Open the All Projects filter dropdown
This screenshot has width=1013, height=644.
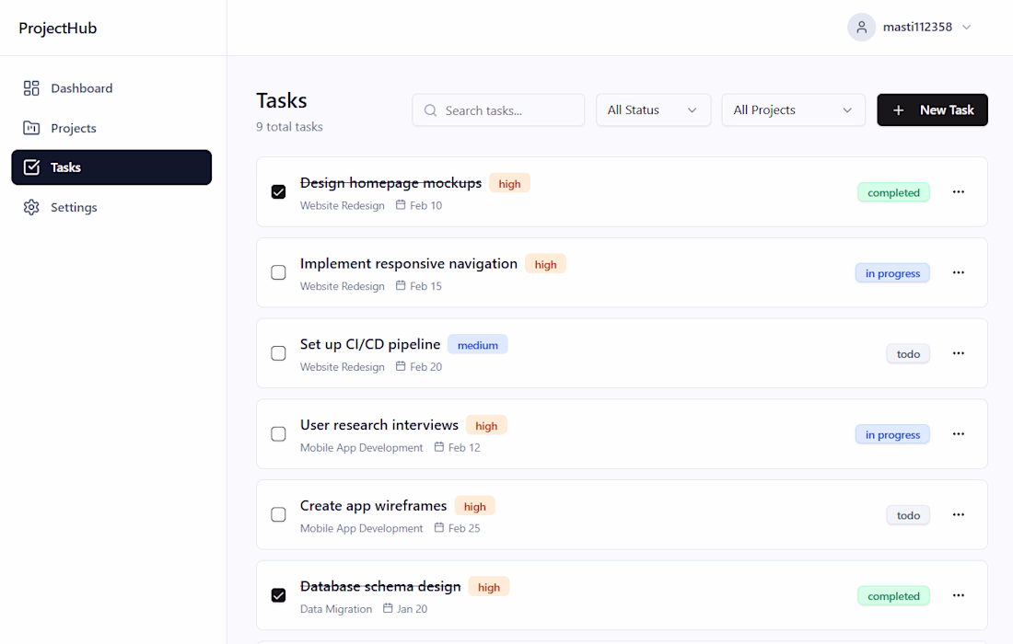coord(793,110)
